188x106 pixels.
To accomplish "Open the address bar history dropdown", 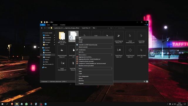I will (x=108, y=28).
